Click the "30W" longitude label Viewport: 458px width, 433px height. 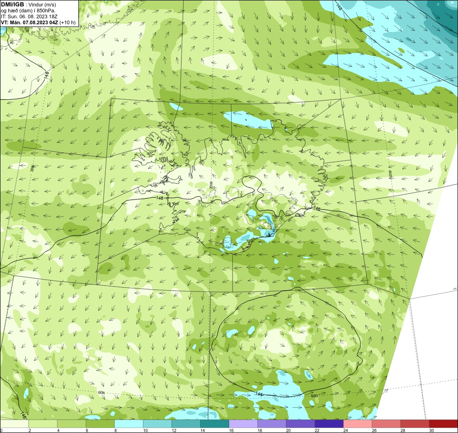pyautogui.click(x=32, y=168)
